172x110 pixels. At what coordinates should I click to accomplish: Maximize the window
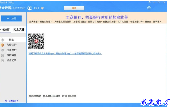pyautogui.click(x=159, y=2)
